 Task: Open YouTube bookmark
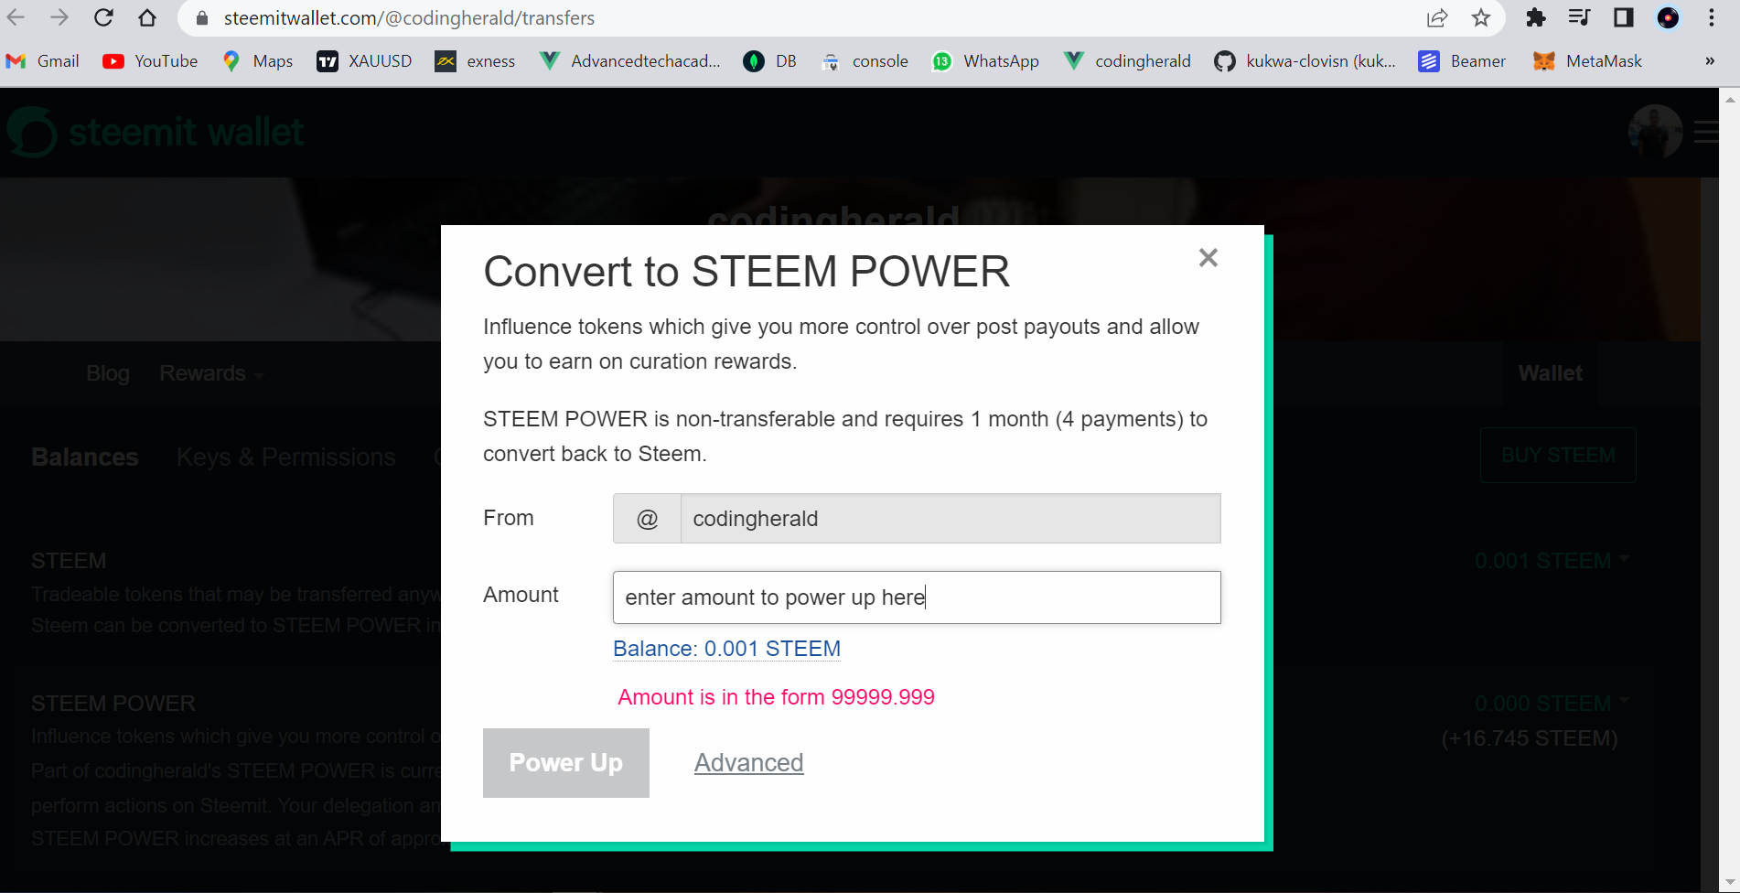click(x=150, y=61)
